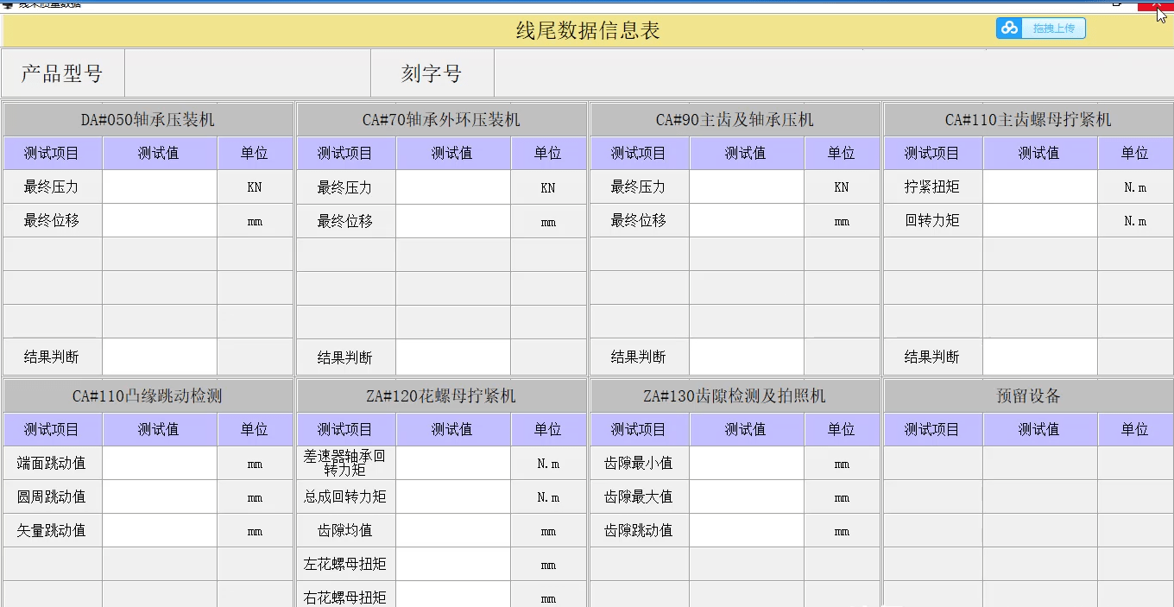
Task: Focus 结果判断 field in CA#110主齿螺母拧紧机 panel
Action: (1040, 357)
